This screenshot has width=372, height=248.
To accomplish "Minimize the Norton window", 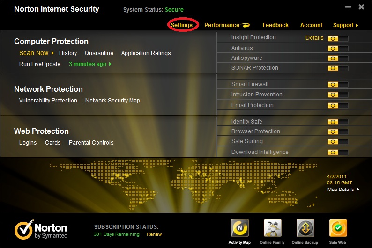I will pyautogui.click(x=348, y=7).
